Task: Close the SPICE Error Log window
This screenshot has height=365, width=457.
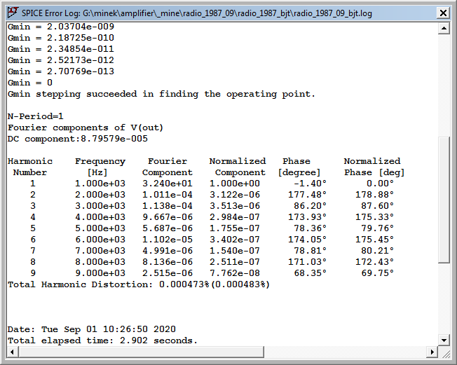Action: pyautogui.click(x=443, y=13)
